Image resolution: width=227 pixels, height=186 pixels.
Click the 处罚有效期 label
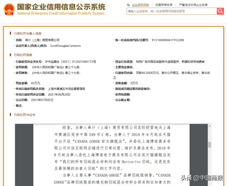[x=123, y=94]
